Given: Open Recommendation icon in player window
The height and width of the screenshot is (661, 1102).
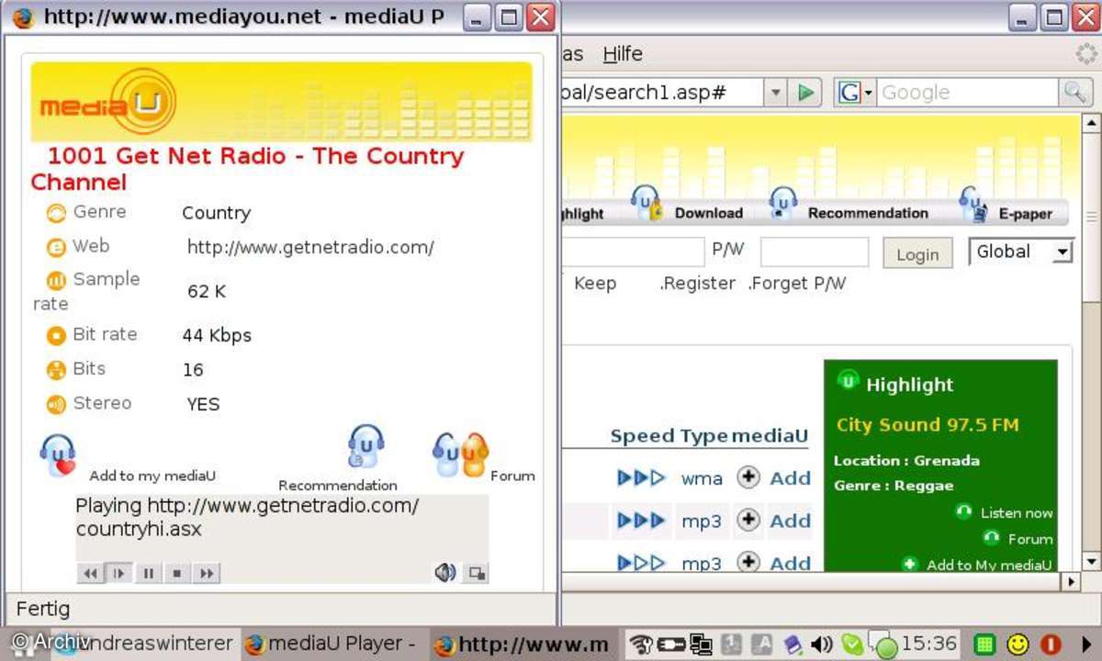Looking at the screenshot, I should (x=365, y=446).
